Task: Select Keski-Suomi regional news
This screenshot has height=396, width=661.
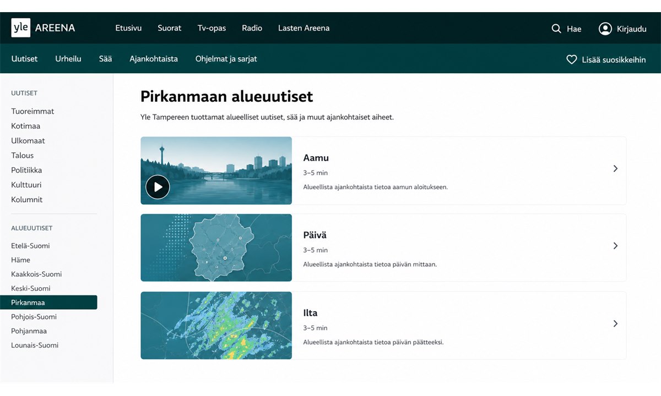Action: coord(30,289)
